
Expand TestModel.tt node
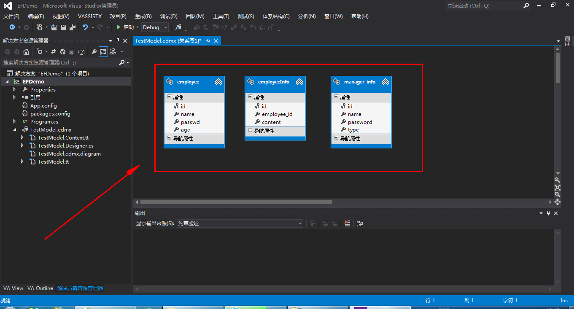[22, 161]
